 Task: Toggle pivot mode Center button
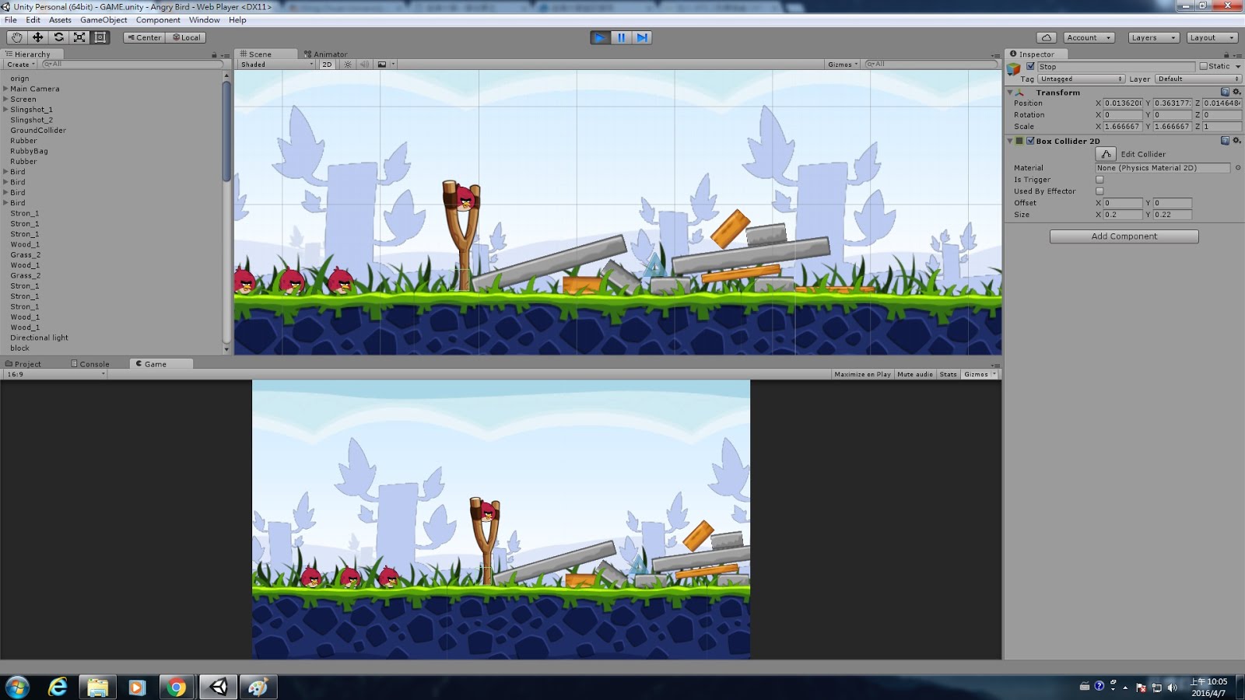pos(144,37)
